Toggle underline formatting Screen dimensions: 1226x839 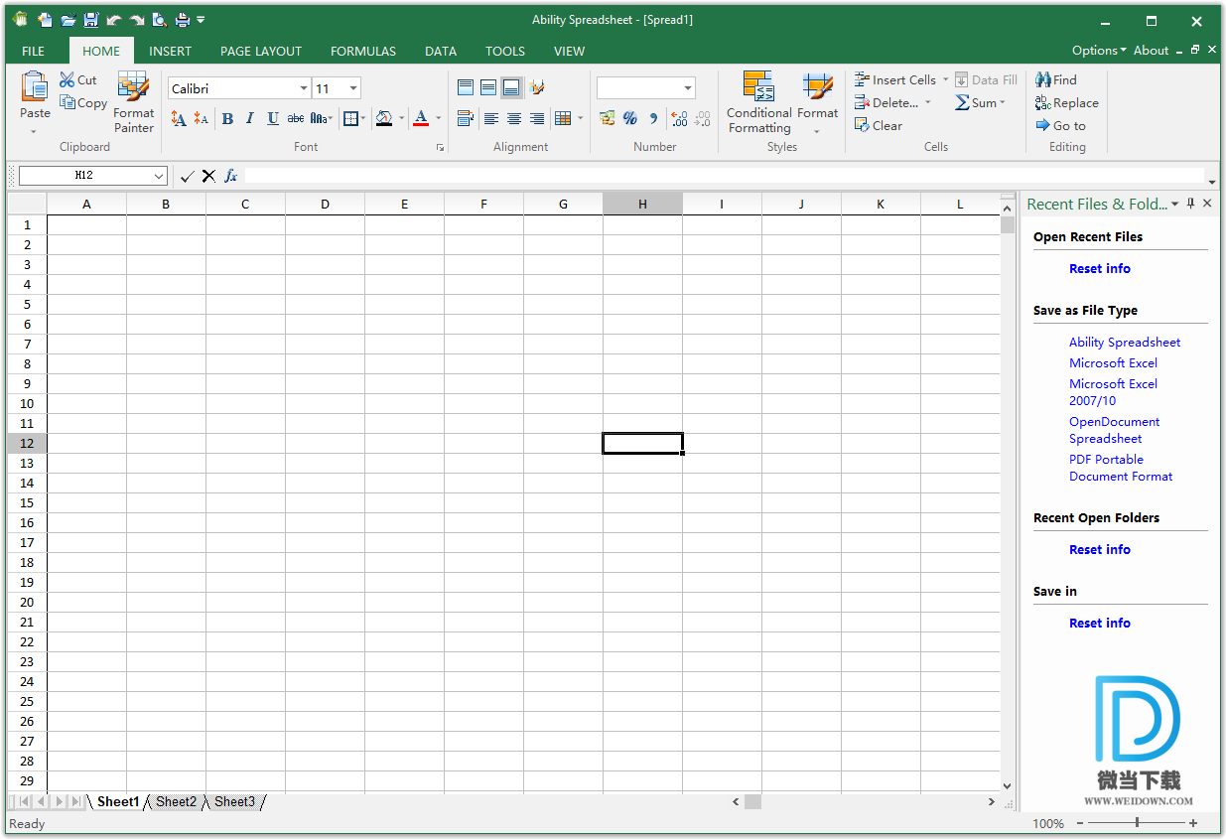tap(273, 119)
